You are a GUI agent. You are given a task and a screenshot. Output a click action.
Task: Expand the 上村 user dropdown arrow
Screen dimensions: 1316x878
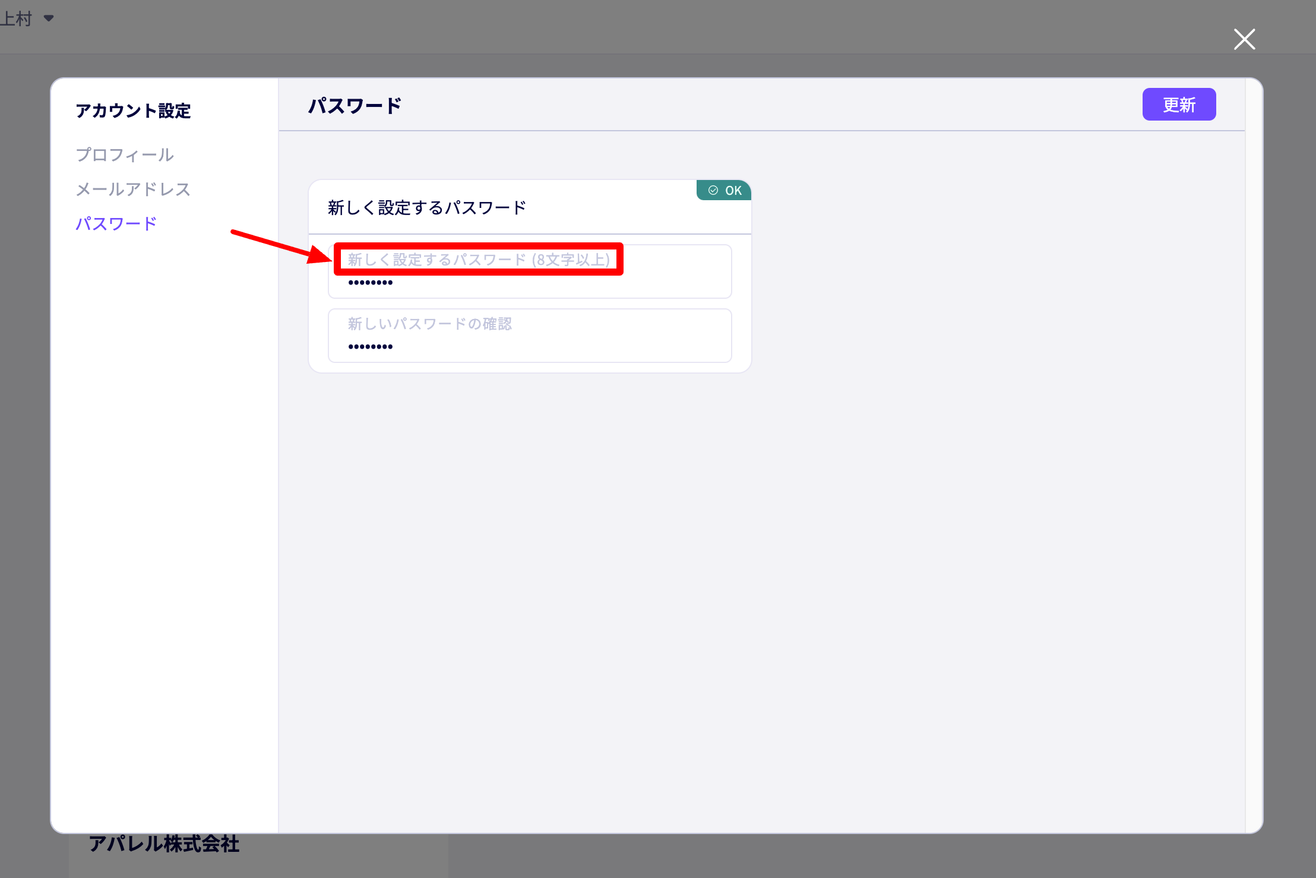[x=49, y=18]
